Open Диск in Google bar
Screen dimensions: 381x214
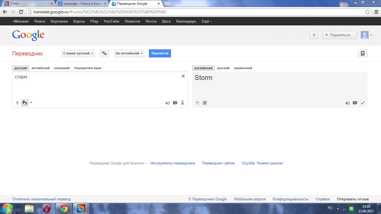click(166, 21)
